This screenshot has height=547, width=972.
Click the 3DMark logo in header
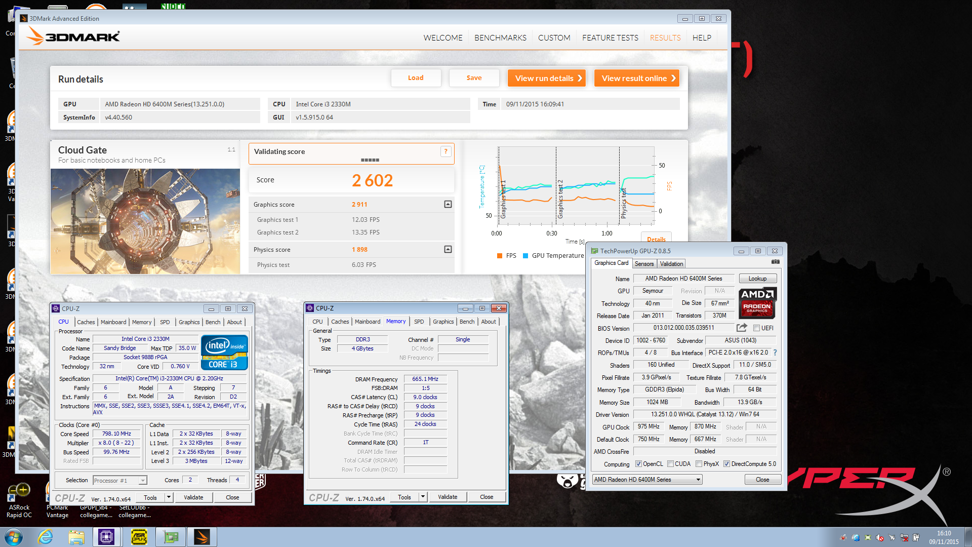[73, 36]
